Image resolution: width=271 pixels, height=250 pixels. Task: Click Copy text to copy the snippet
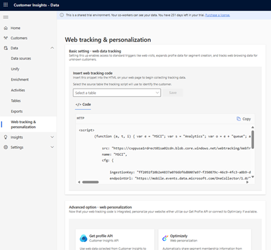tap(247, 119)
